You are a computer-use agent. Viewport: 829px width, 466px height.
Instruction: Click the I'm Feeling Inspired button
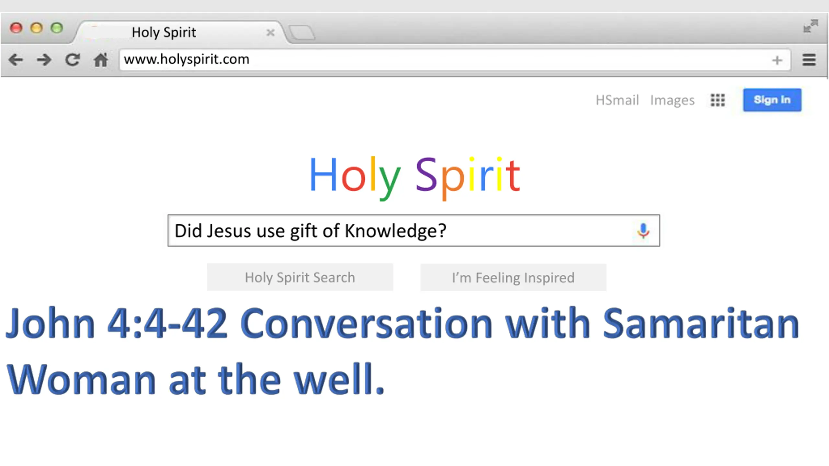point(513,278)
